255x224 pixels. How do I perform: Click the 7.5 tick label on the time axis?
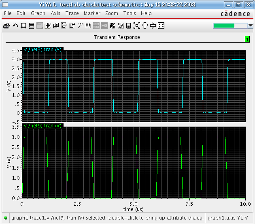pyautogui.click(x=189, y=204)
